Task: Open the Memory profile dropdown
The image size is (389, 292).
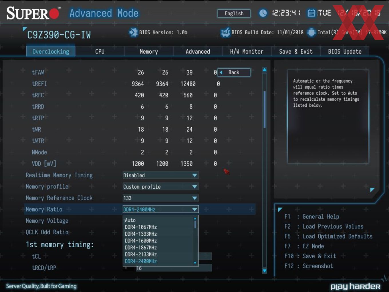Action: click(160, 187)
